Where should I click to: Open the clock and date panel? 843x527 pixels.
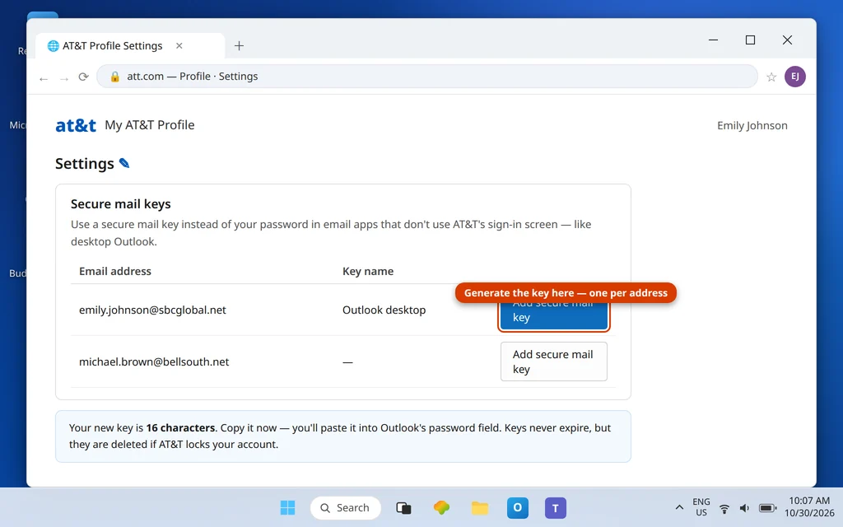point(809,507)
